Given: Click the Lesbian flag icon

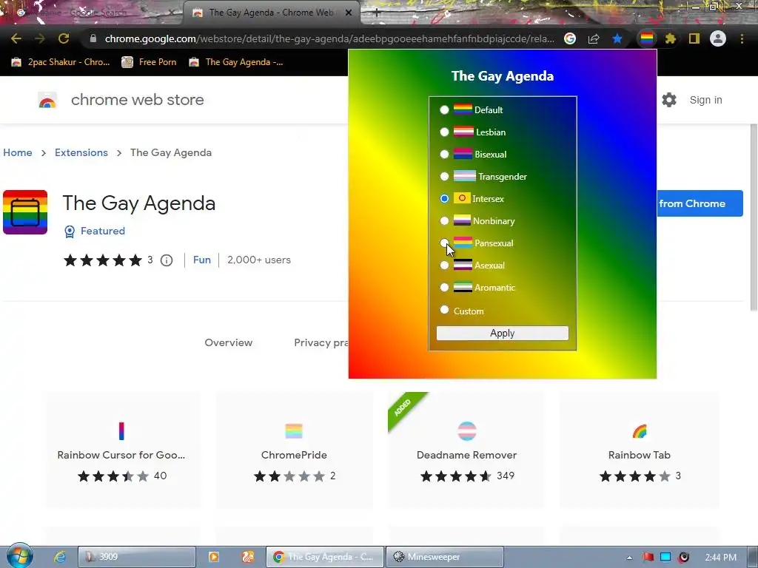Looking at the screenshot, I should [463, 132].
